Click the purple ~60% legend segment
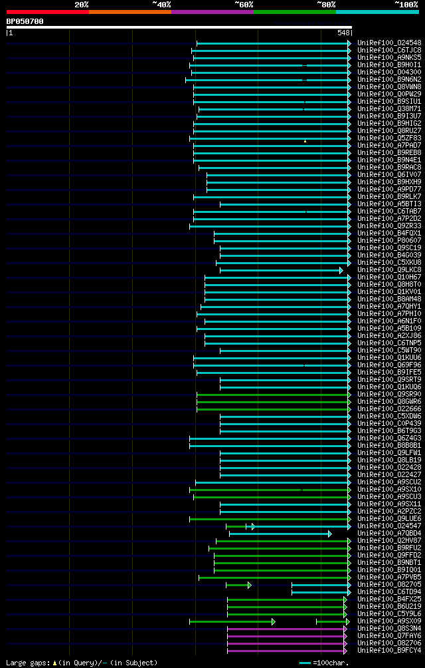425x668 pixels. [x=212, y=12]
